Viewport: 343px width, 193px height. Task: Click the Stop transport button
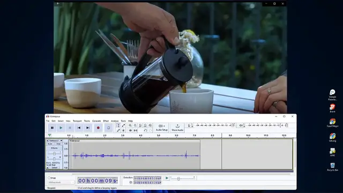click(x=70, y=128)
